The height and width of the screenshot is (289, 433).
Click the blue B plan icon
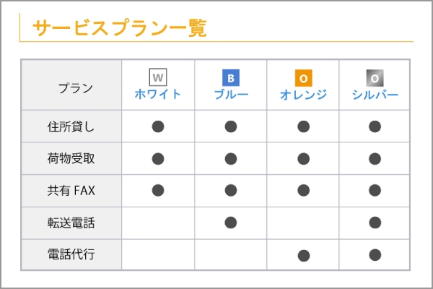pyautogui.click(x=231, y=77)
